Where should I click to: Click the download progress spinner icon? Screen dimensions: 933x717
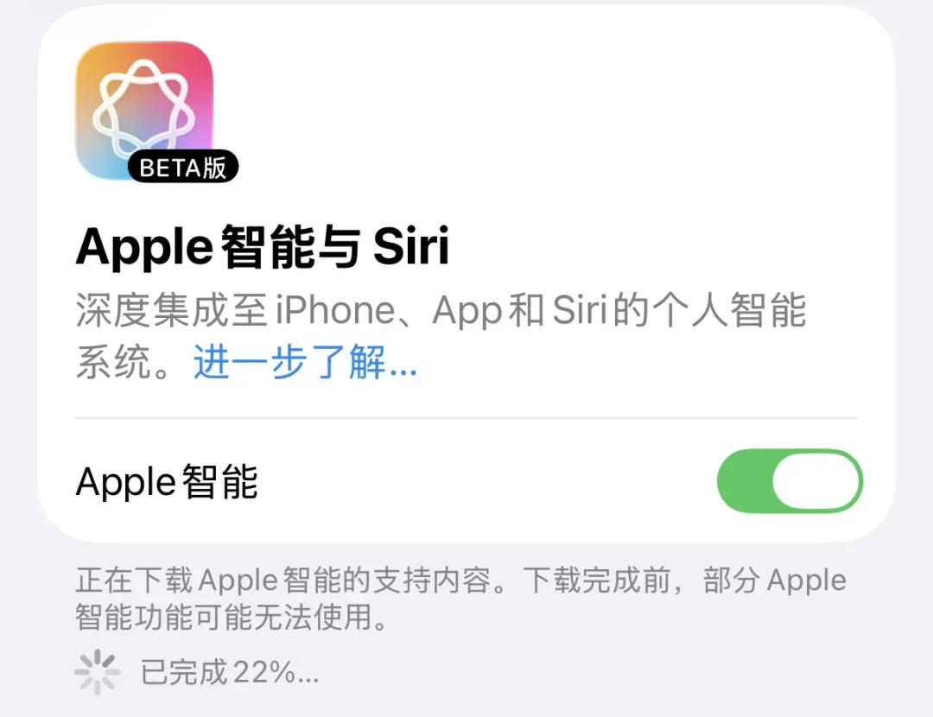tap(97, 672)
